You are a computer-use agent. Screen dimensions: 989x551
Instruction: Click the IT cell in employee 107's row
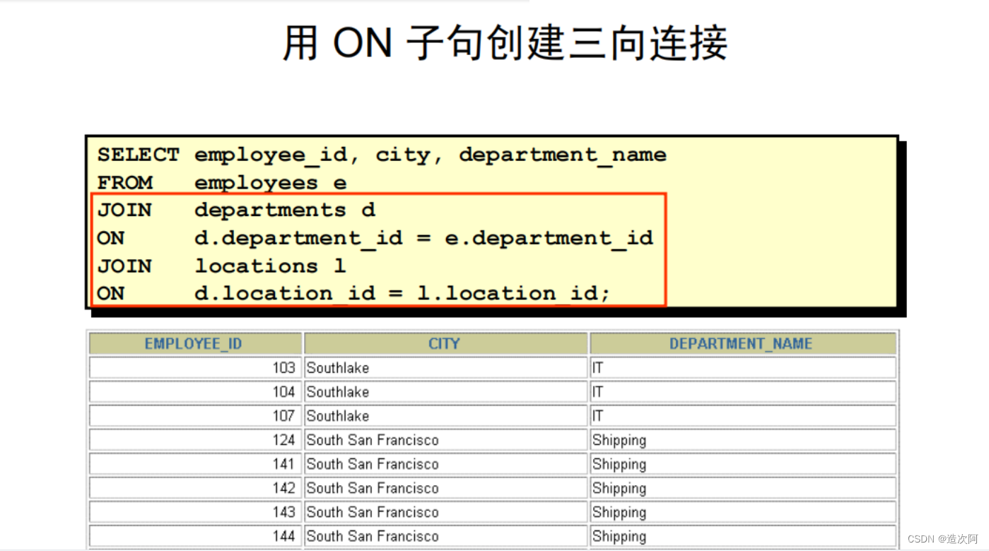click(x=743, y=416)
